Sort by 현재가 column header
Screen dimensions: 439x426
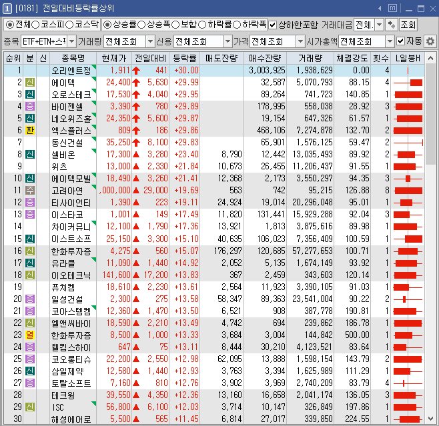(114, 58)
